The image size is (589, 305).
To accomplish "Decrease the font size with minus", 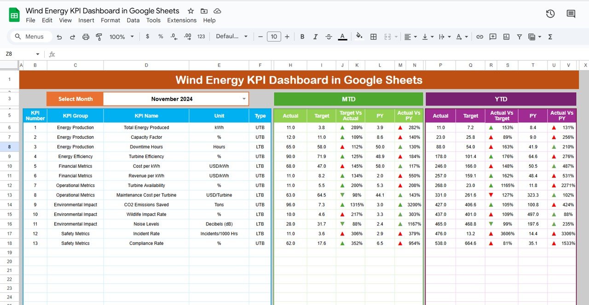I will point(260,37).
